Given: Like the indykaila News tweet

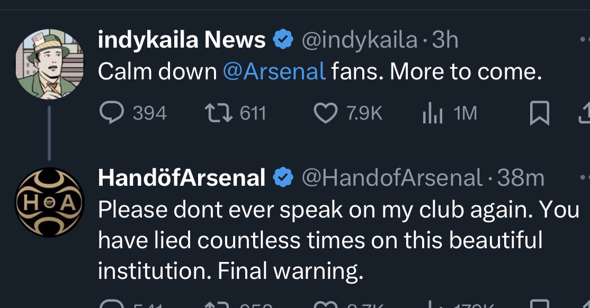Looking at the screenshot, I should 326,113.
